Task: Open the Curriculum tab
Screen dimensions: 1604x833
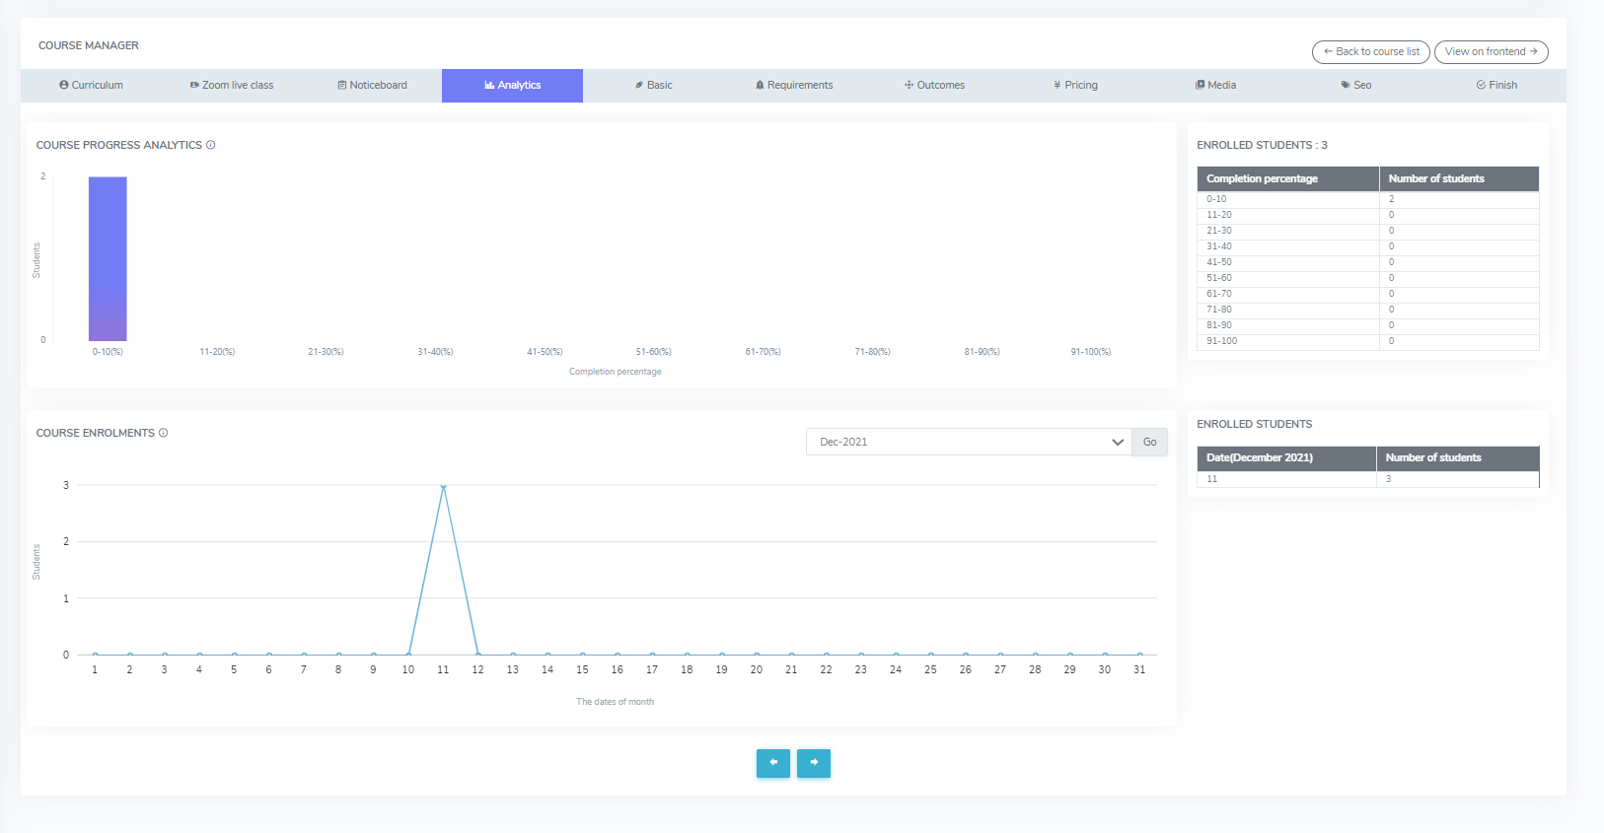Action: coord(91,85)
